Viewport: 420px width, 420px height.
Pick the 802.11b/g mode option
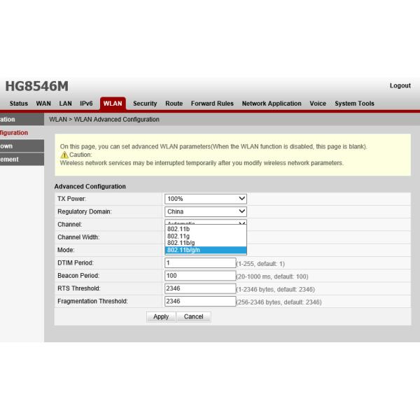coord(181,243)
